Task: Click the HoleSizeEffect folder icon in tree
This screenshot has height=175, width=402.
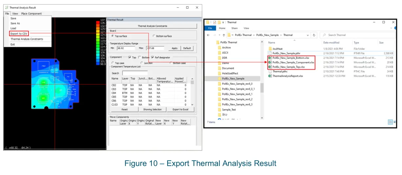Action: (x=219, y=74)
